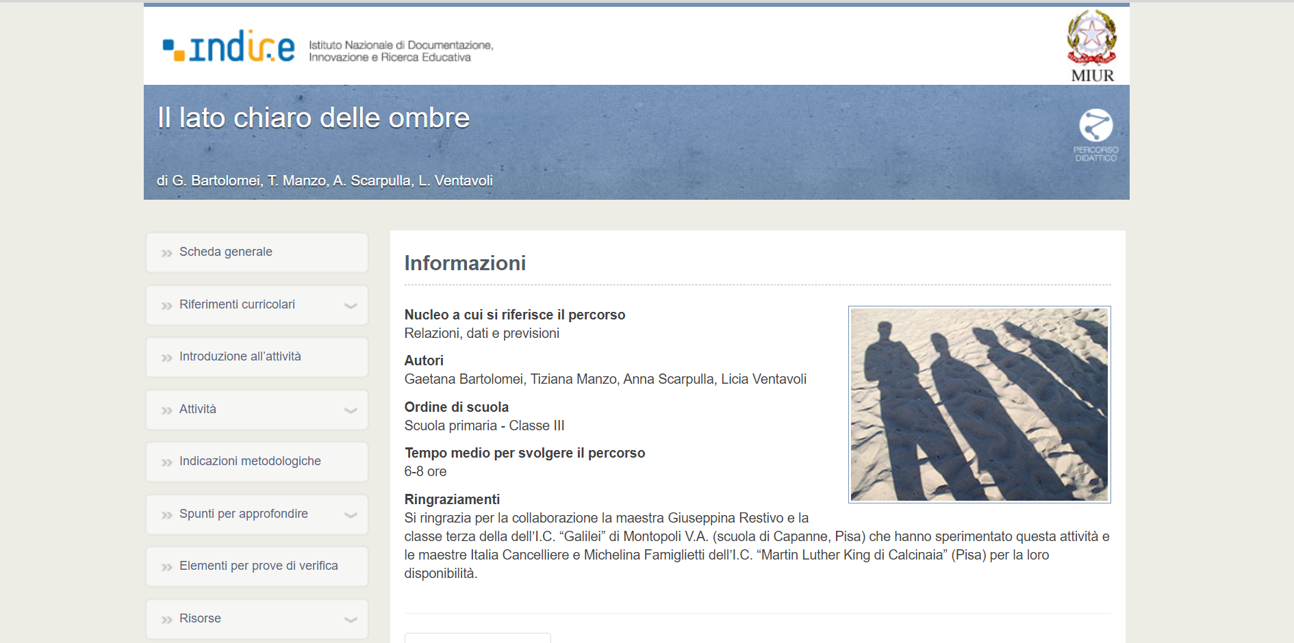The image size is (1294, 643).
Task: Select Indicazioni metodologiche in sidebar
Action: pyautogui.click(x=250, y=461)
